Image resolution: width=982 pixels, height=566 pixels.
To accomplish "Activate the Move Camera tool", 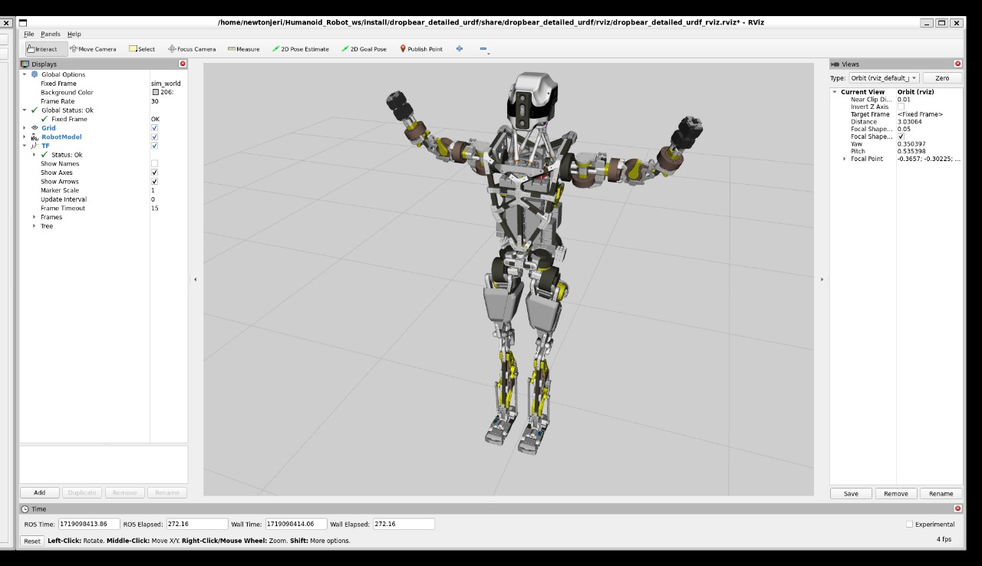I will [x=93, y=49].
